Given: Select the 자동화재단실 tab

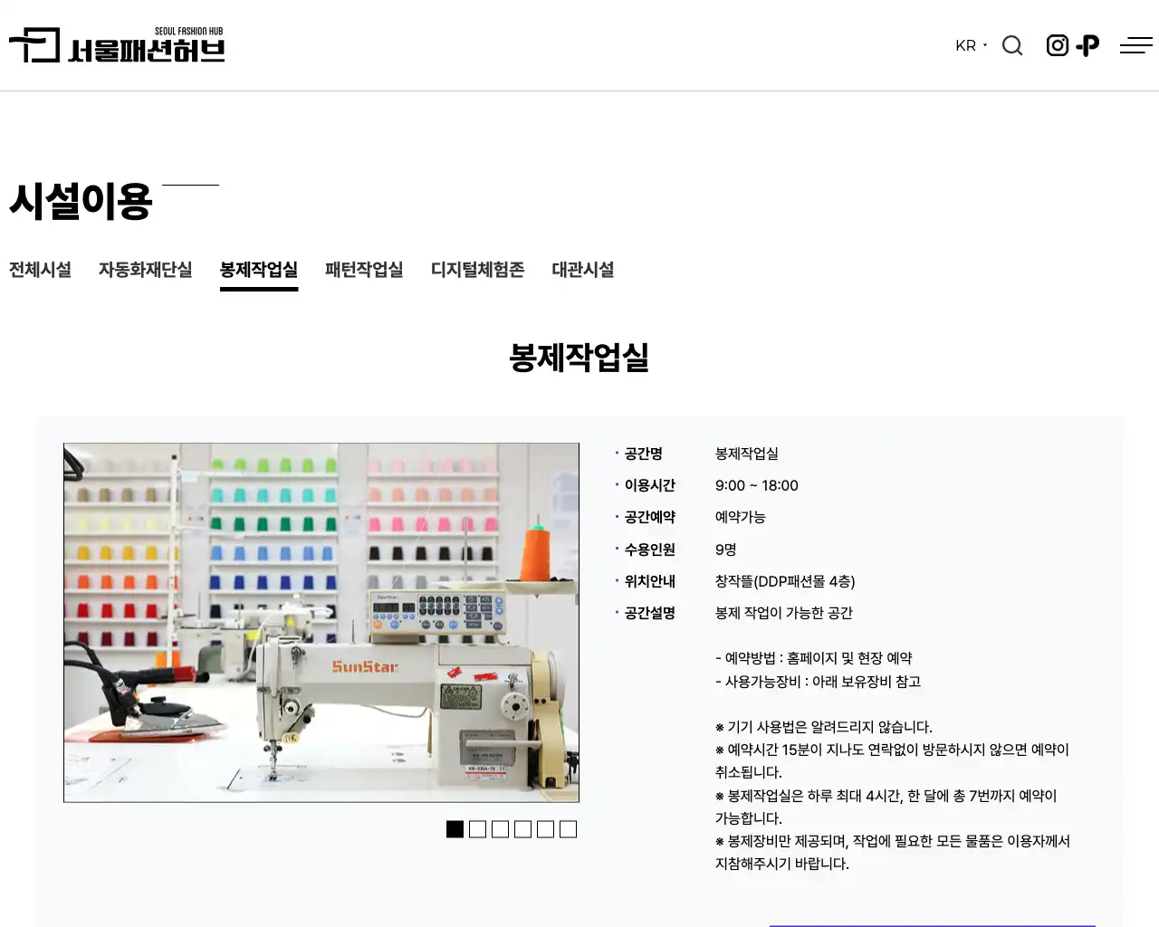Looking at the screenshot, I should click(145, 269).
